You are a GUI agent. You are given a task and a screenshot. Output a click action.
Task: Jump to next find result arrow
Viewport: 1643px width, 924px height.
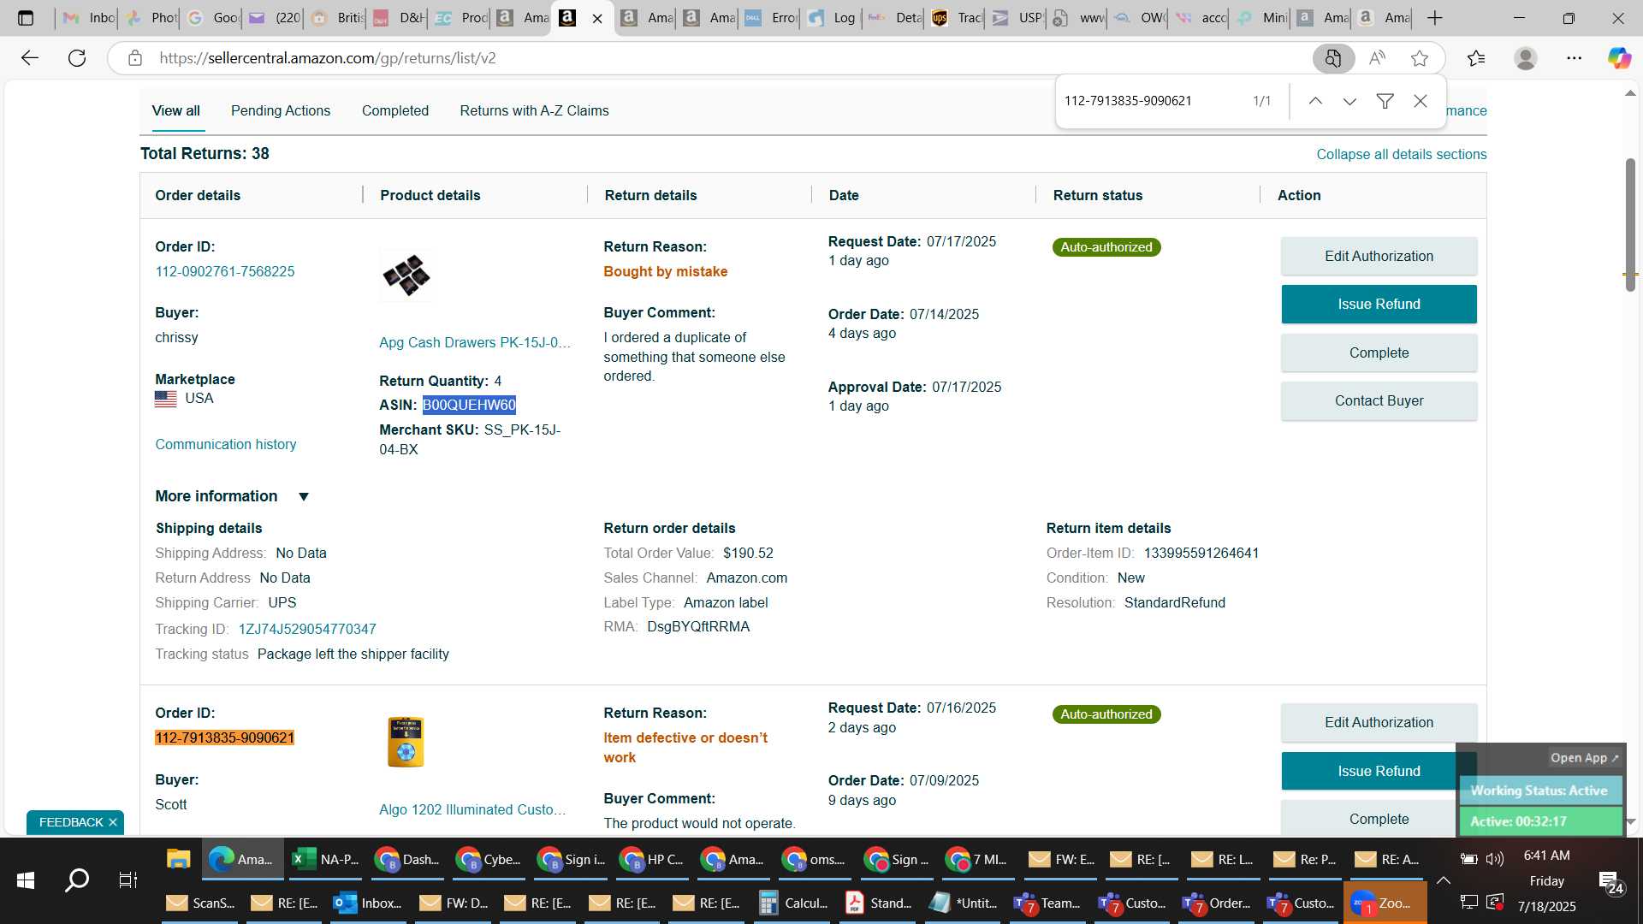tap(1349, 101)
